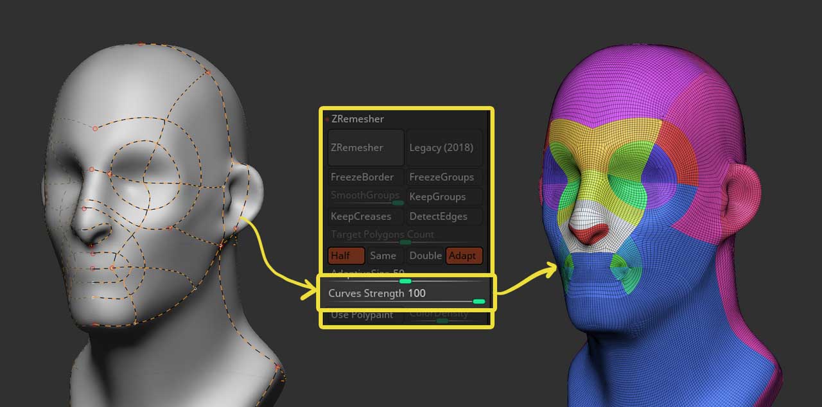
Task: Toggle the Adapt button
Action: (464, 255)
